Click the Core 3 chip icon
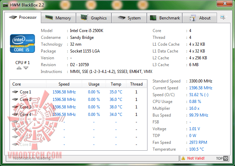 (x=15, y=107)
